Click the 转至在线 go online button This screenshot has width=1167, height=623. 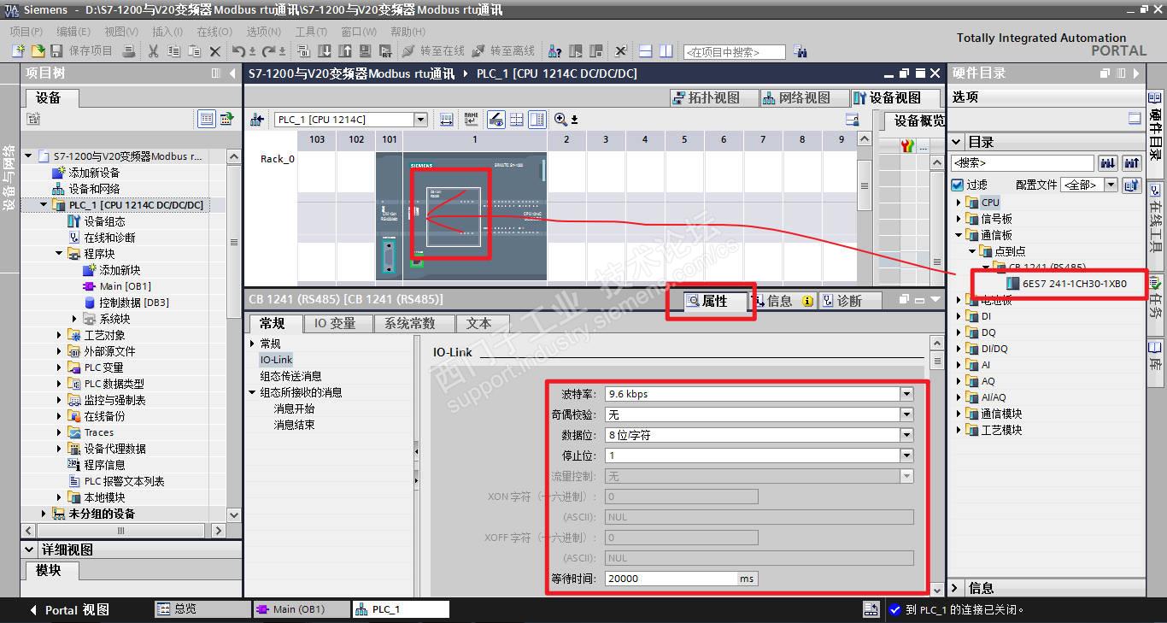pos(433,51)
